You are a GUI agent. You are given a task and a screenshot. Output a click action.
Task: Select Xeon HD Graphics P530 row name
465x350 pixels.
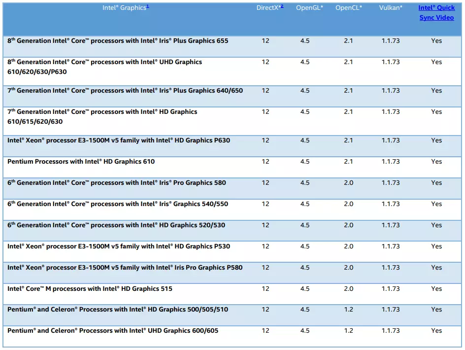(x=119, y=246)
